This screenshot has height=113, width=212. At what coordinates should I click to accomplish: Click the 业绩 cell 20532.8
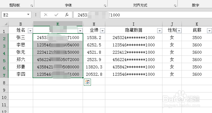pos(94,74)
